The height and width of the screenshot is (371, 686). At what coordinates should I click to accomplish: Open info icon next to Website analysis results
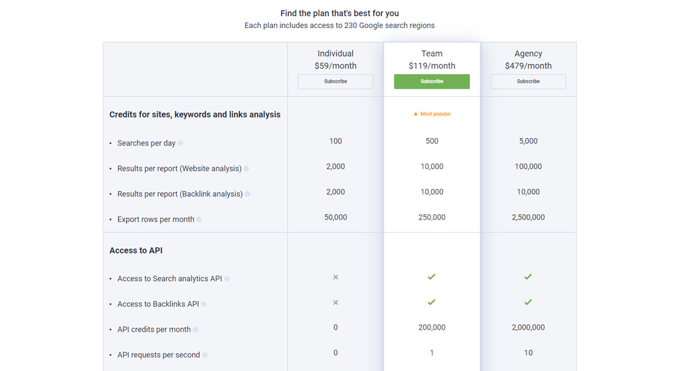pyautogui.click(x=246, y=168)
